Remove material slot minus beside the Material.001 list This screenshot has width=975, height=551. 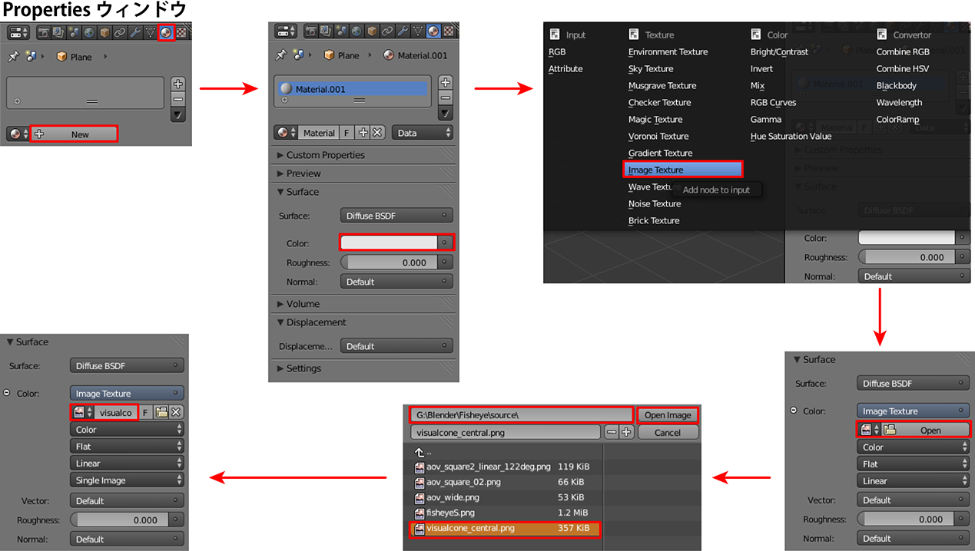tap(446, 97)
